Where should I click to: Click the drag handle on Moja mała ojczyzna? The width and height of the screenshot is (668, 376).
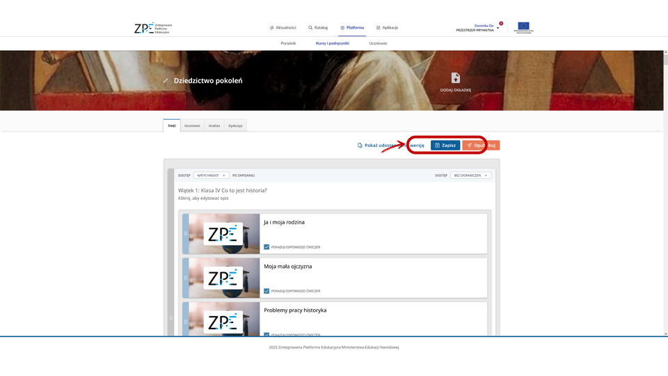click(x=185, y=278)
